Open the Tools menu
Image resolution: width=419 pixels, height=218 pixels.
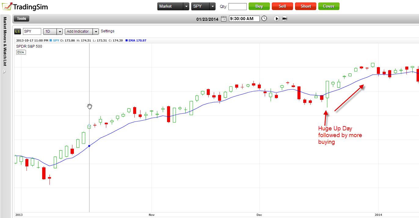coord(21,19)
